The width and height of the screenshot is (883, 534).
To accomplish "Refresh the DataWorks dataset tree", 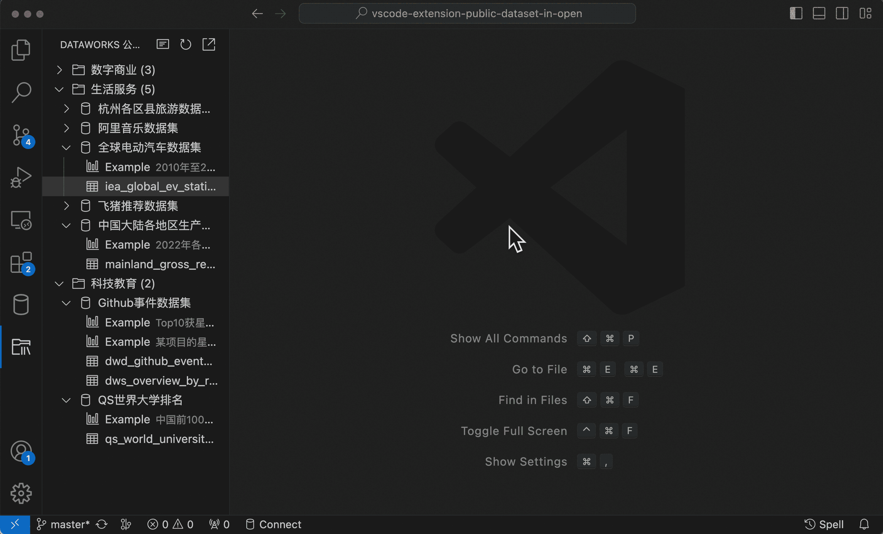I will pos(186,44).
